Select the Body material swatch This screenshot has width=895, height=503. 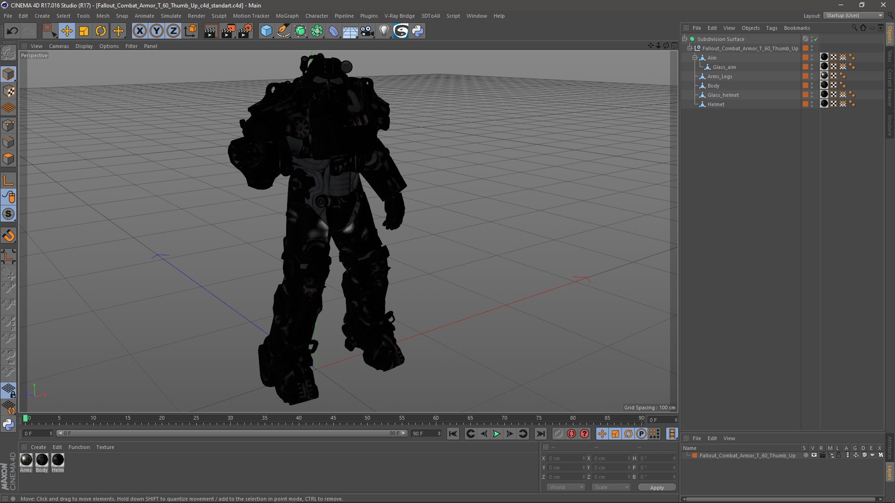pos(42,460)
